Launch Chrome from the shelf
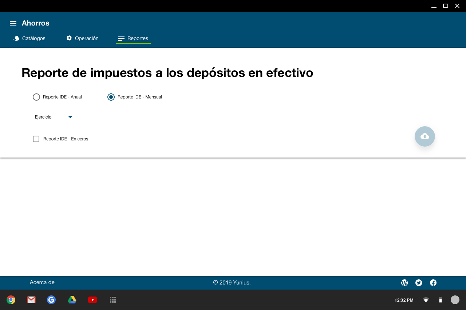The width and height of the screenshot is (466, 310). click(11, 300)
